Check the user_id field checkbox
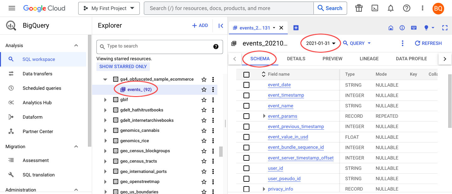The width and height of the screenshot is (452, 194). 247,168
